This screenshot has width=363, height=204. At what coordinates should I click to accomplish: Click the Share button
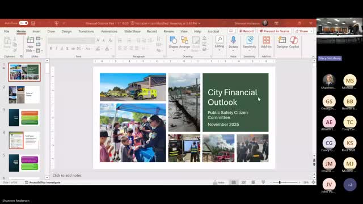point(302,31)
